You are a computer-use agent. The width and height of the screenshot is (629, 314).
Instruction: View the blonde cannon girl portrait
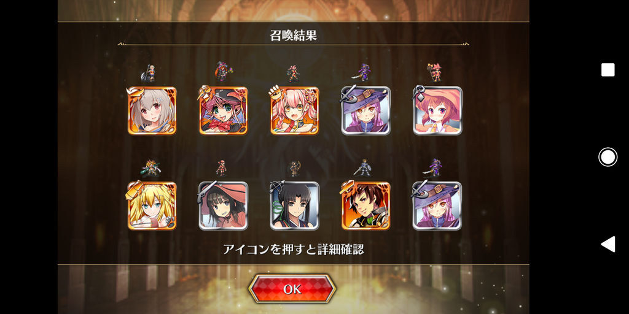pyautogui.click(x=152, y=206)
